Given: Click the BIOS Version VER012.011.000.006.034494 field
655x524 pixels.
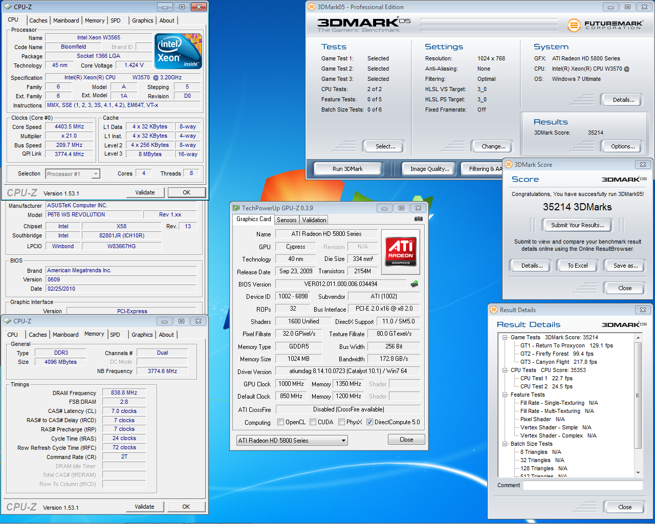Looking at the screenshot, I should [341, 284].
